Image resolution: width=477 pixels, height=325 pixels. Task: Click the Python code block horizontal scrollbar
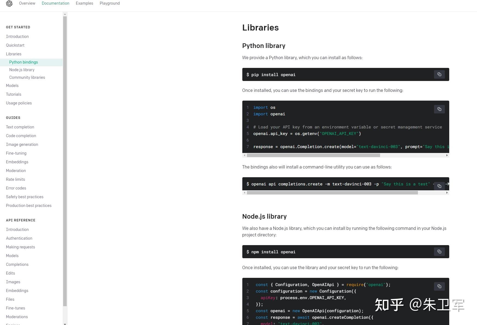(x=313, y=155)
